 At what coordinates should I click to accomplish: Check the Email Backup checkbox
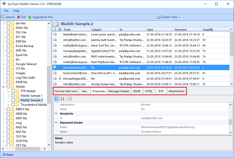pos(9,46)
